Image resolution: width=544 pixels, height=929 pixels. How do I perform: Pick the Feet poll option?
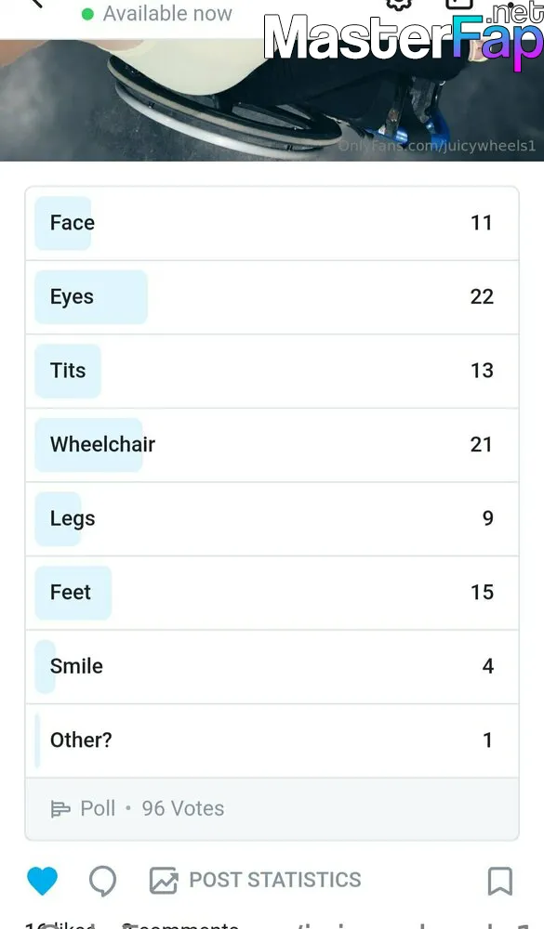(272, 593)
